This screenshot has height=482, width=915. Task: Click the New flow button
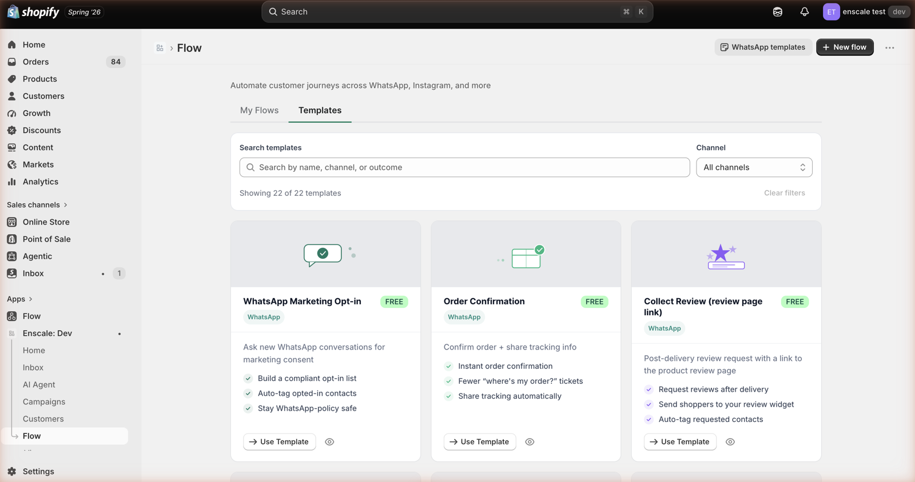click(845, 47)
